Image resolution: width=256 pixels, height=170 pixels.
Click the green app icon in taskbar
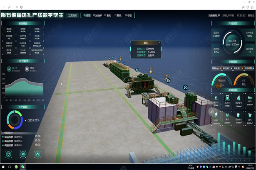point(16,167)
